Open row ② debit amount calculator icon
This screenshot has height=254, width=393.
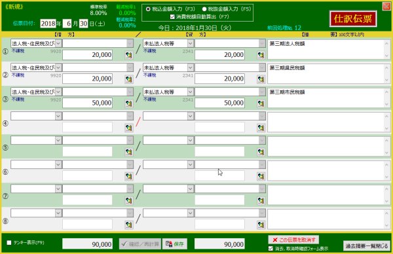[x=129, y=79]
